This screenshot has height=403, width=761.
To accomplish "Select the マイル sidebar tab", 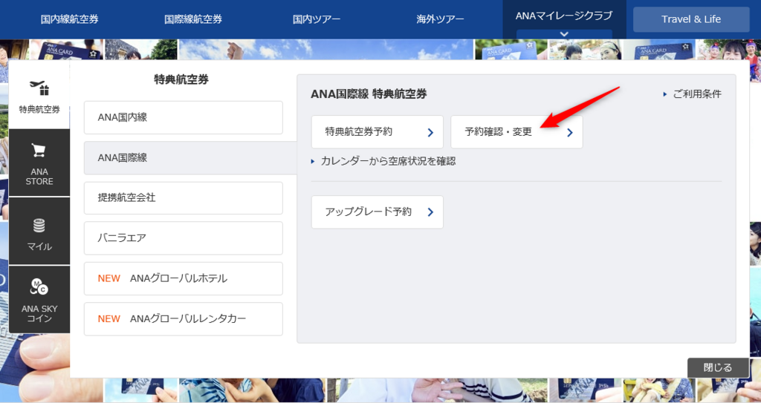I will (x=39, y=232).
